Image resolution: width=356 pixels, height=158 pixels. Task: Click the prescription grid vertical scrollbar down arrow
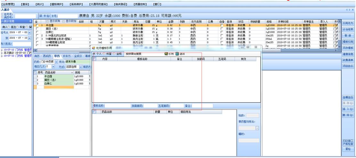[339, 46]
